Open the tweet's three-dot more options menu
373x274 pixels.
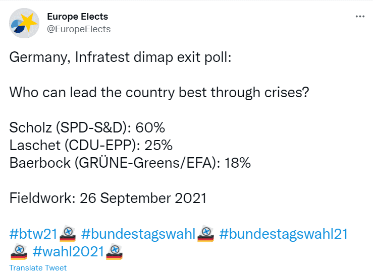360,17
